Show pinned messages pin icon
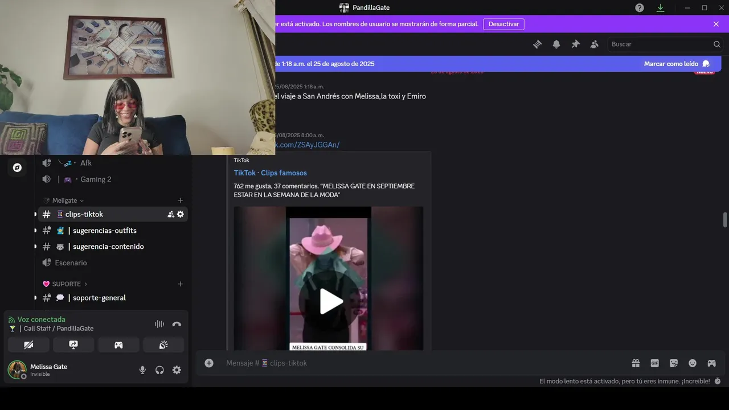The height and width of the screenshot is (410, 729). [575, 44]
